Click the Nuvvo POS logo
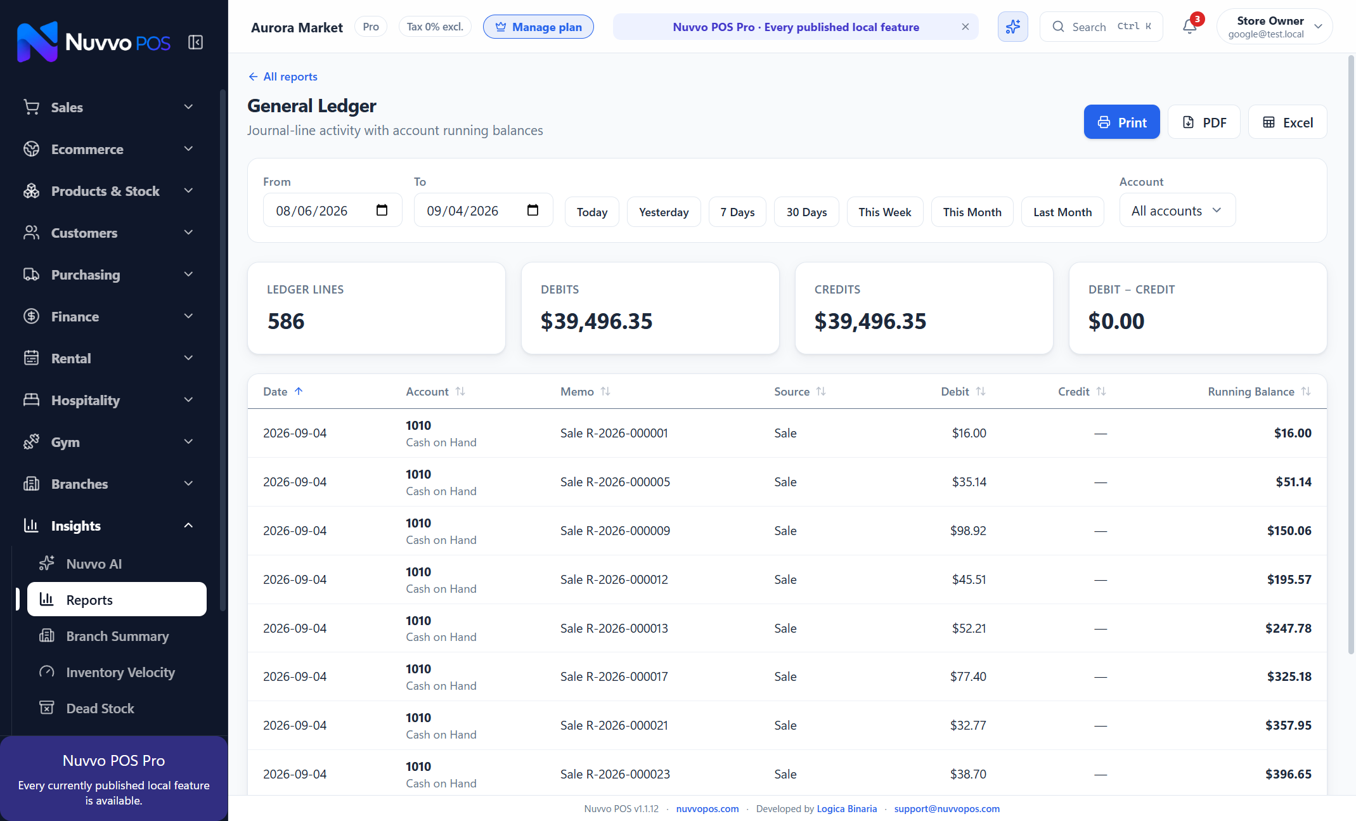1356x821 pixels. [93, 42]
